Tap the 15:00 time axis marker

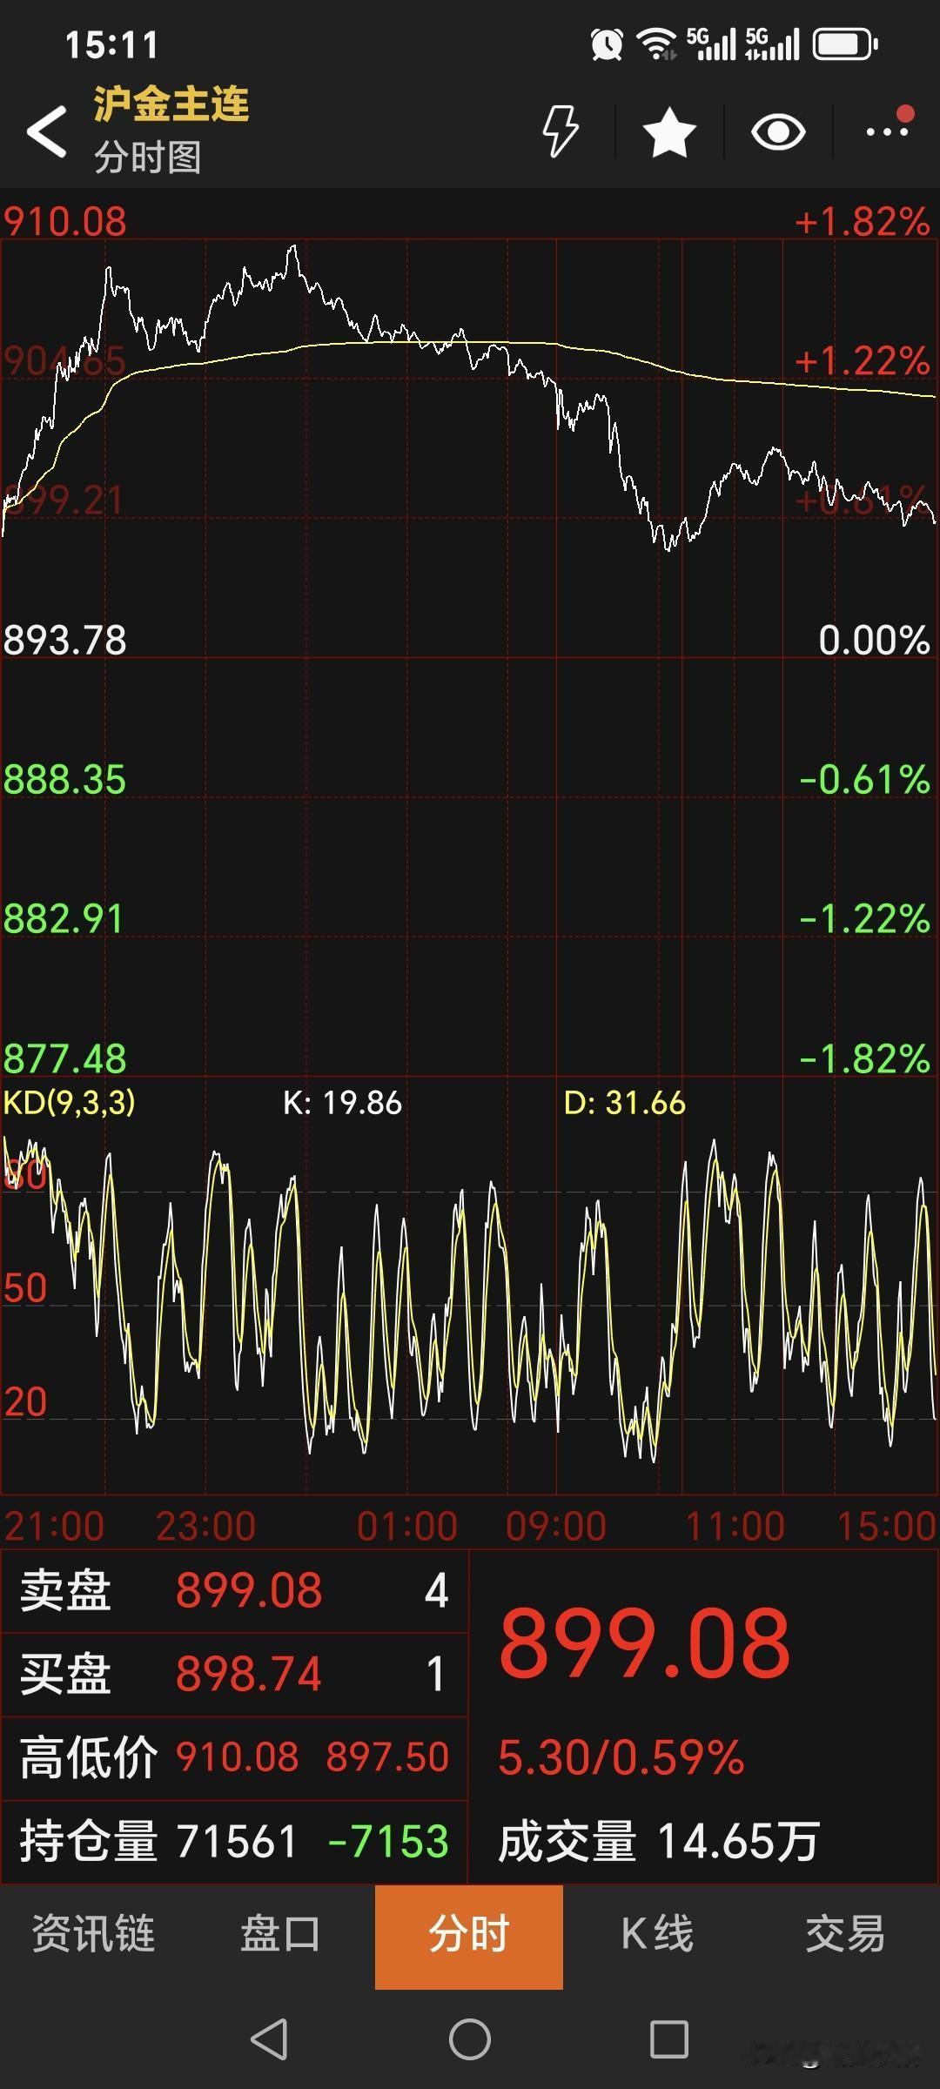(x=886, y=1526)
